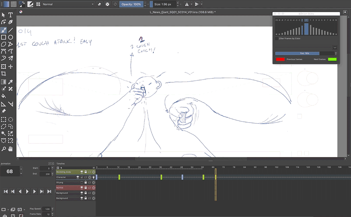Click the red Previous frames color swatch
This screenshot has width=351, height=217.
tap(280, 59)
